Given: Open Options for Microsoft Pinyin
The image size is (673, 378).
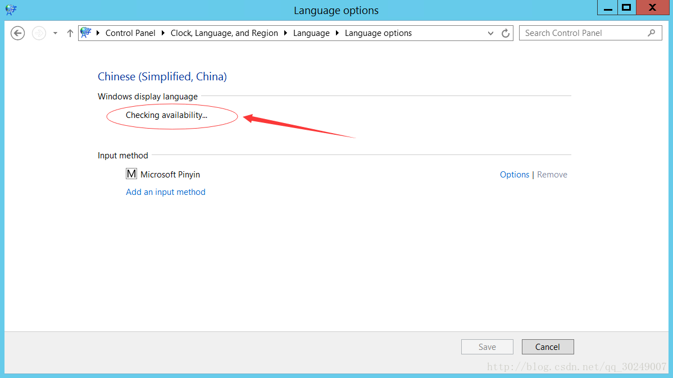Looking at the screenshot, I should [x=514, y=175].
